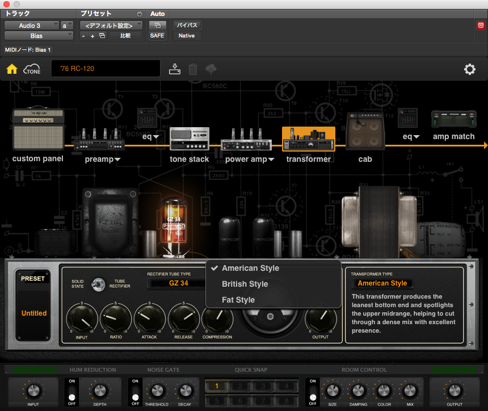Open the Bias plug-in selector dropdown
488x411 pixels.
click(x=39, y=36)
